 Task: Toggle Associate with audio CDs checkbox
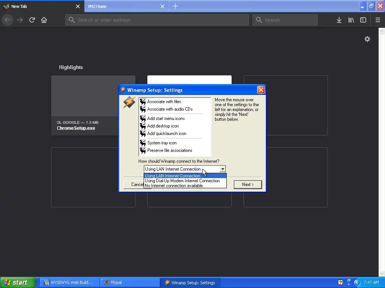tap(144, 108)
